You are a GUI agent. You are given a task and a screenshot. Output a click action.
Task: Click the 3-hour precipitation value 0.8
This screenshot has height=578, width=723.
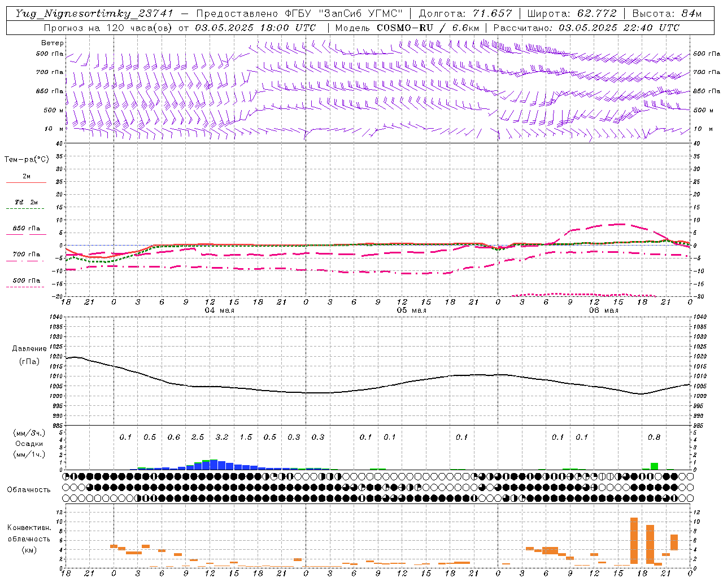pyautogui.click(x=654, y=437)
